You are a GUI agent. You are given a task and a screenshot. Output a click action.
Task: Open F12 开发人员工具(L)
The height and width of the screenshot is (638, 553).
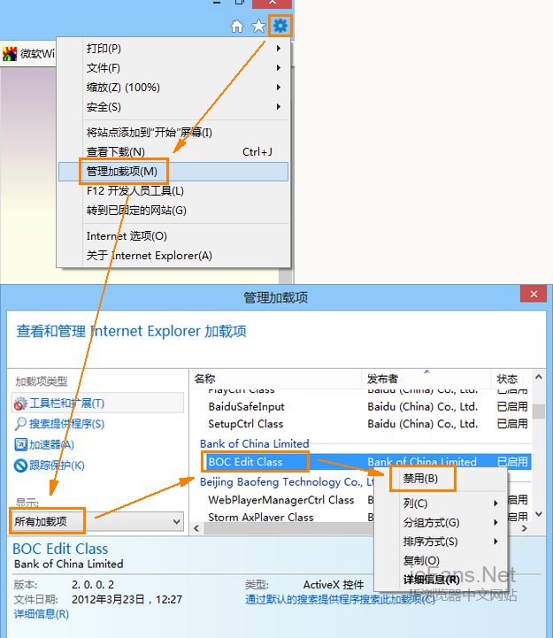[173, 191]
